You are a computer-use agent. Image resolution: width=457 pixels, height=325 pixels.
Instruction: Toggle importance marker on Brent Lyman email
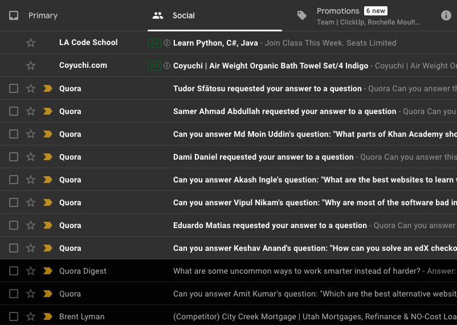pyautogui.click(x=47, y=316)
